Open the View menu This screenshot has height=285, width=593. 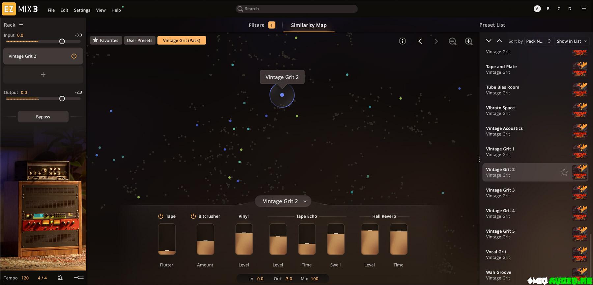tap(101, 10)
